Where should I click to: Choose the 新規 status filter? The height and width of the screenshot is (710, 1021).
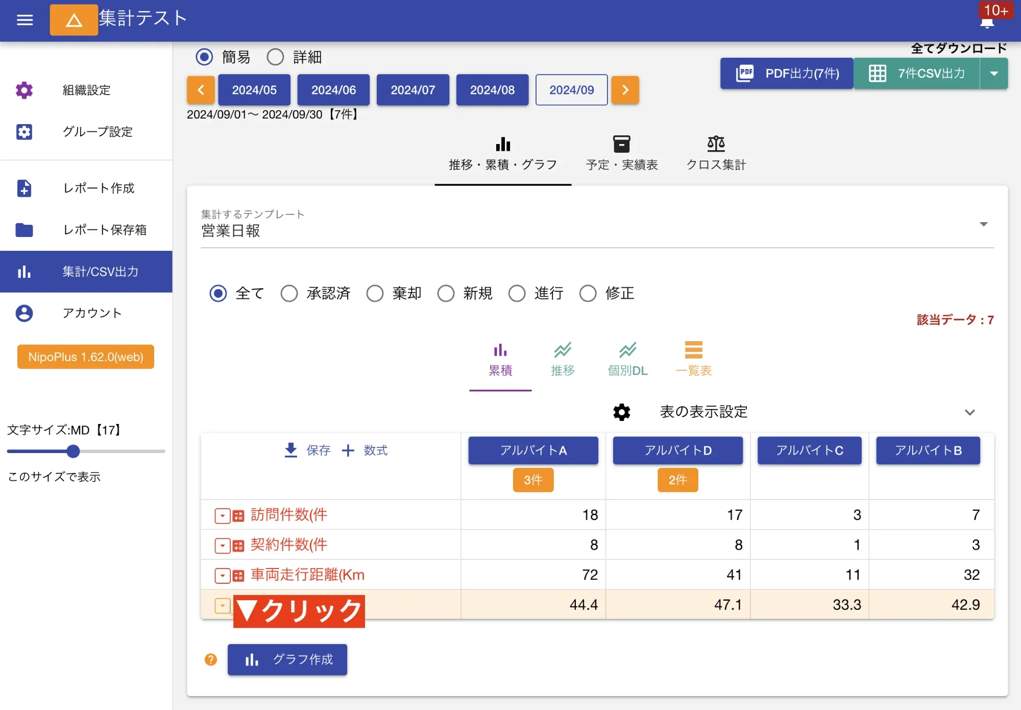pyautogui.click(x=446, y=294)
